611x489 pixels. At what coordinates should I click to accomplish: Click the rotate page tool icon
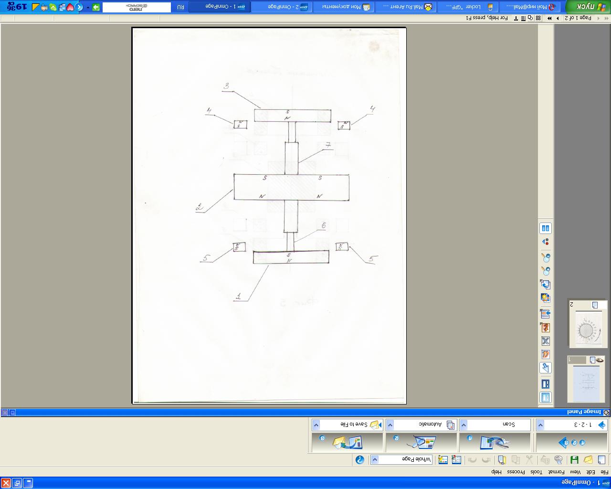click(x=545, y=284)
